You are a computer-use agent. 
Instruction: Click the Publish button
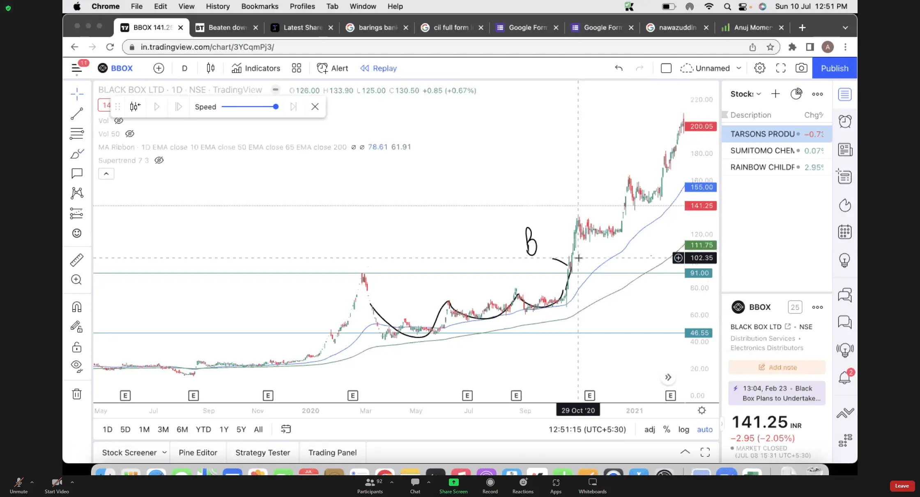tap(834, 68)
